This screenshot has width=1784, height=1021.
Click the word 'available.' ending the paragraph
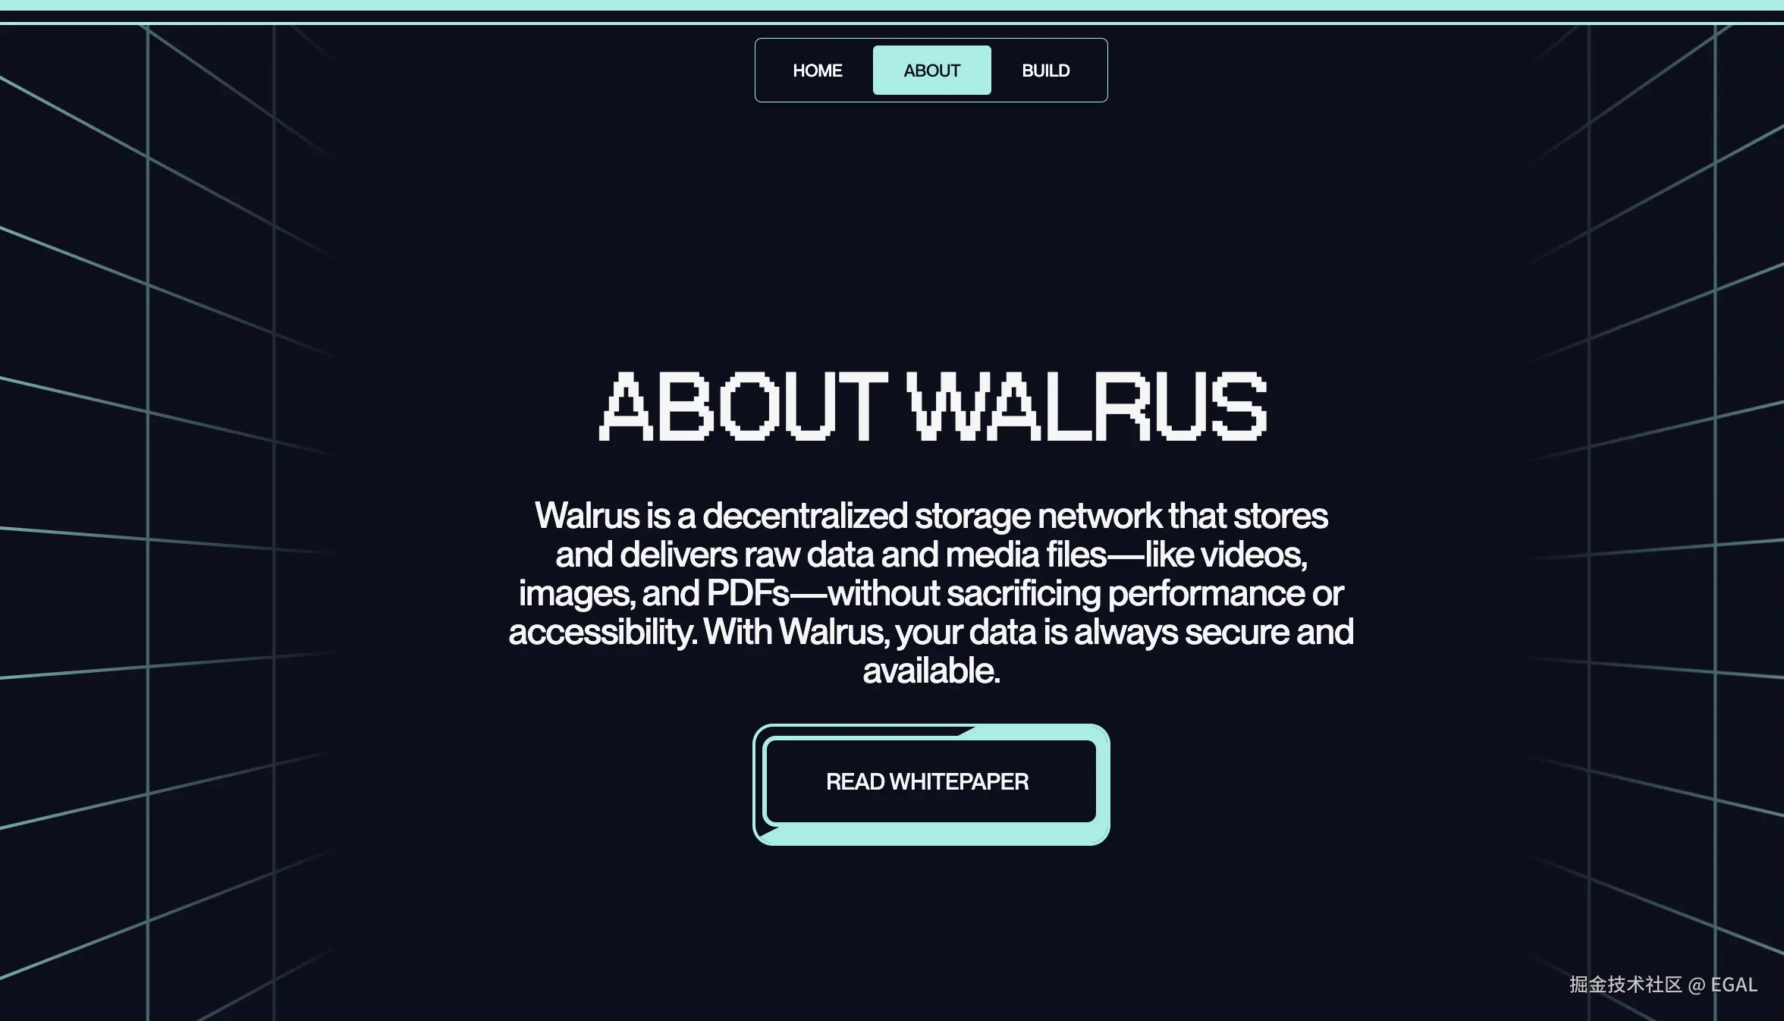(931, 671)
